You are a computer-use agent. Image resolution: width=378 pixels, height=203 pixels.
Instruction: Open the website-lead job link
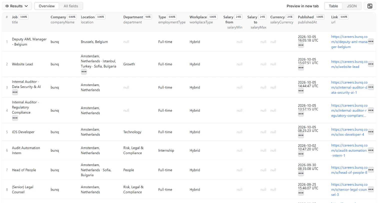tap(349, 64)
